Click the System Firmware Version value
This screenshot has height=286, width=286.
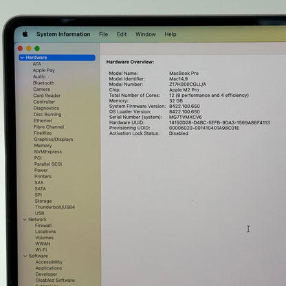coord(184,106)
